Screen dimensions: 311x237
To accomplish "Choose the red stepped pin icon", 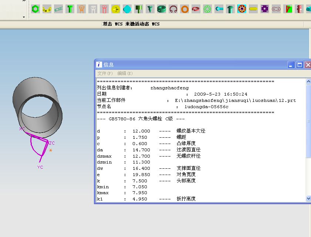I will pyautogui.click(x=299, y=9).
